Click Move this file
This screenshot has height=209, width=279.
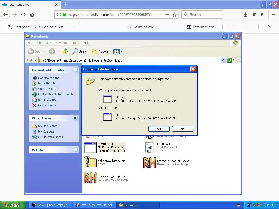click(47, 83)
